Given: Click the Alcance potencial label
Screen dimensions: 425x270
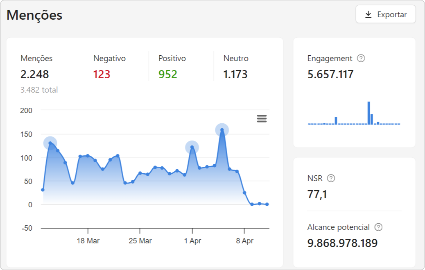Looking at the screenshot, I should [338, 227].
